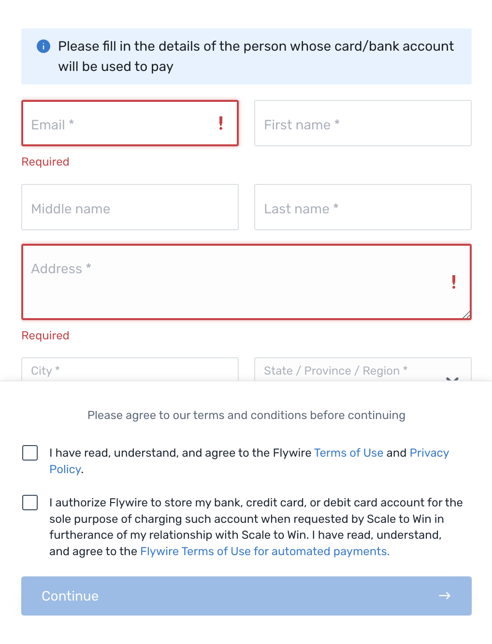The image size is (492, 644).
Task: Click the red error icon in Address field
Action: click(453, 282)
